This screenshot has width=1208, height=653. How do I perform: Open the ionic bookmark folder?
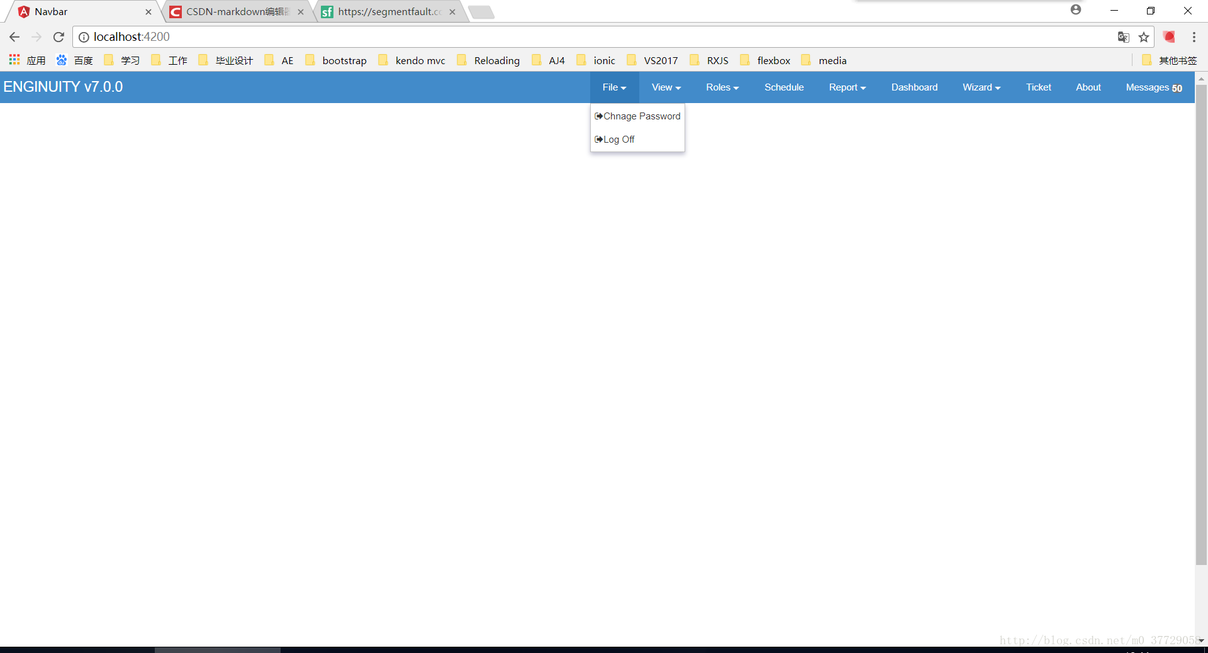596,60
